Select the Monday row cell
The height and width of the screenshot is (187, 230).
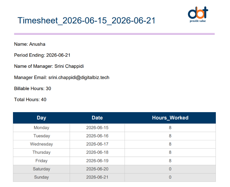click(x=42, y=128)
